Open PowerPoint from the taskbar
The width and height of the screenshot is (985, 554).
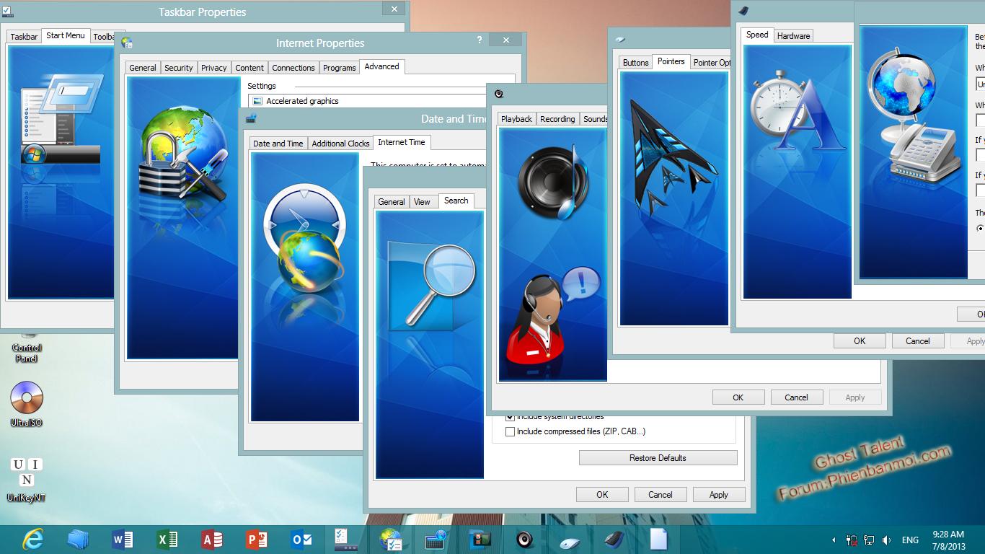(x=257, y=539)
